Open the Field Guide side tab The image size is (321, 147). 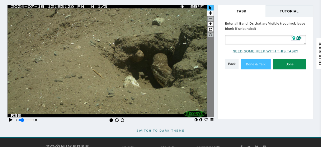point(319,53)
